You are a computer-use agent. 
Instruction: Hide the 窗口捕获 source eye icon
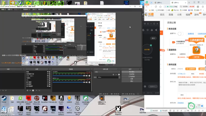pyautogui.click(x=48, y=82)
